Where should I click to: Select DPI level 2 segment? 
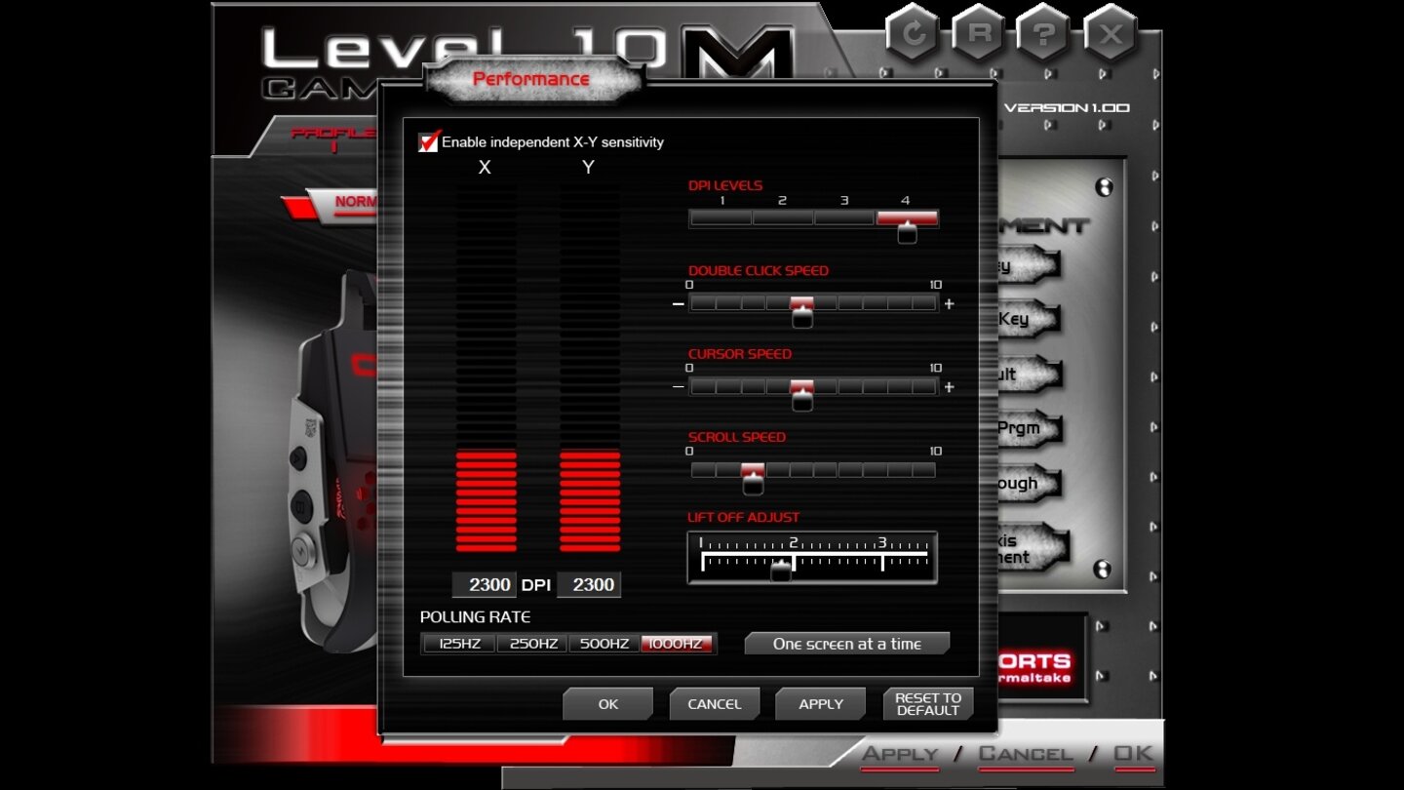[782, 218]
